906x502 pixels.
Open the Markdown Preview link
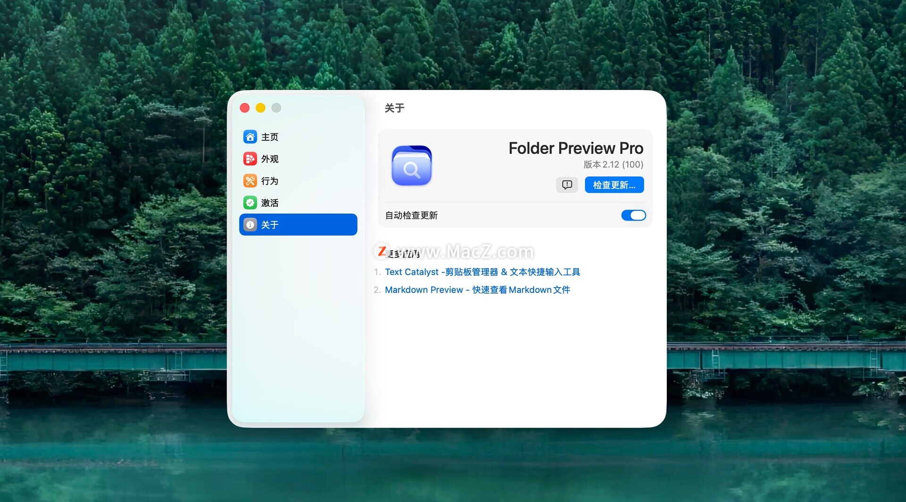(x=478, y=290)
